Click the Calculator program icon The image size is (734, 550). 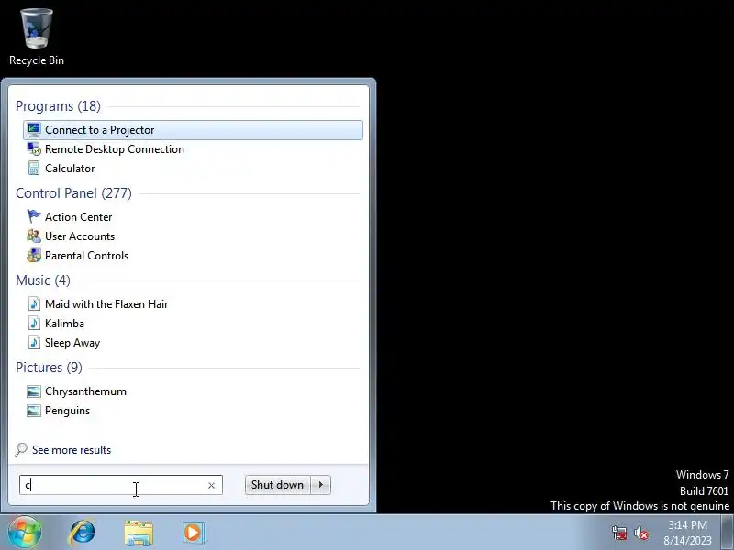34,169
